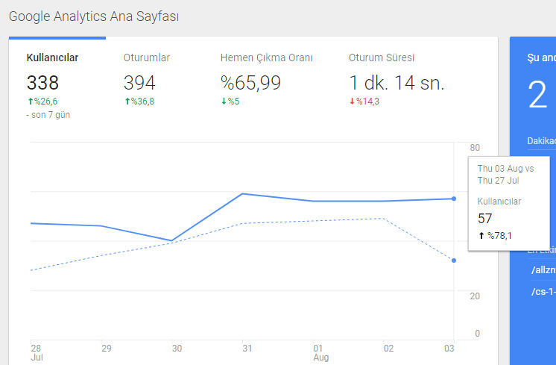The image size is (556, 365).
Task: Click the black up arrow in tooltip
Action: 481,235
